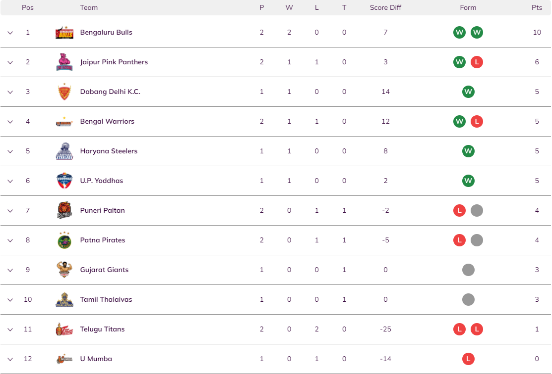Click the red L badge for U Mumba
Screen dimensions: 552x374
point(468,359)
